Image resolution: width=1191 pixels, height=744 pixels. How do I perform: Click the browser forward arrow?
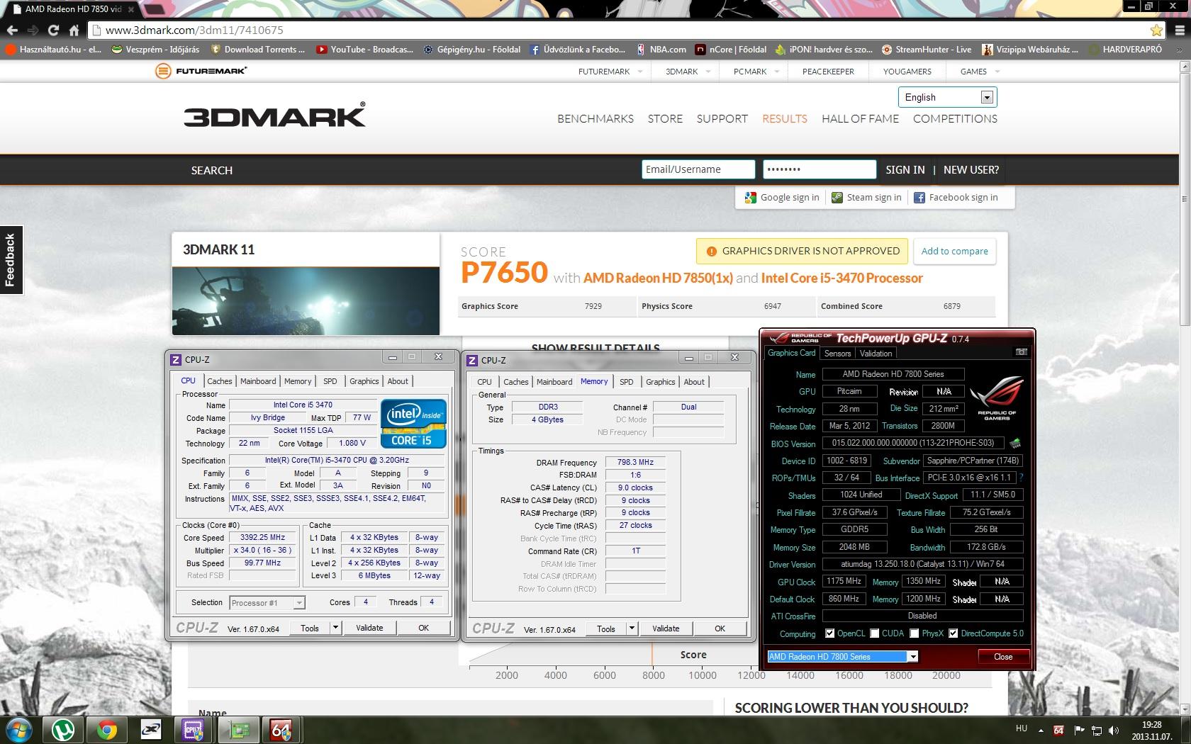pos(33,30)
